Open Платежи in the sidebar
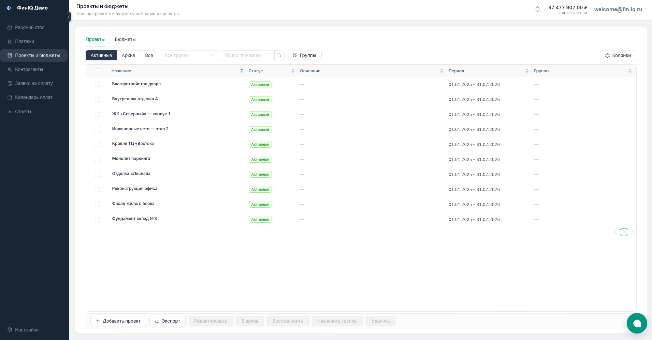This screenshot has height=340, width=652. click(x=34, y=42)
